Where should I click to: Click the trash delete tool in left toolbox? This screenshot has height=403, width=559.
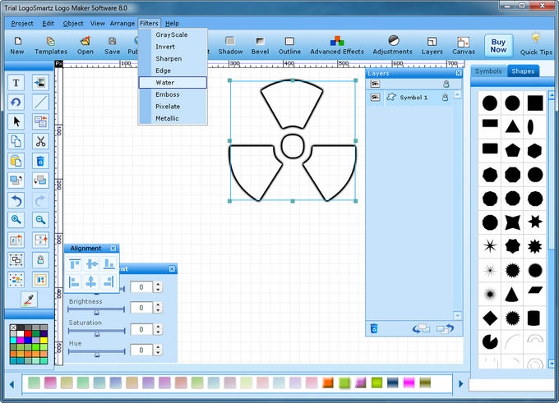click(40, 161)
